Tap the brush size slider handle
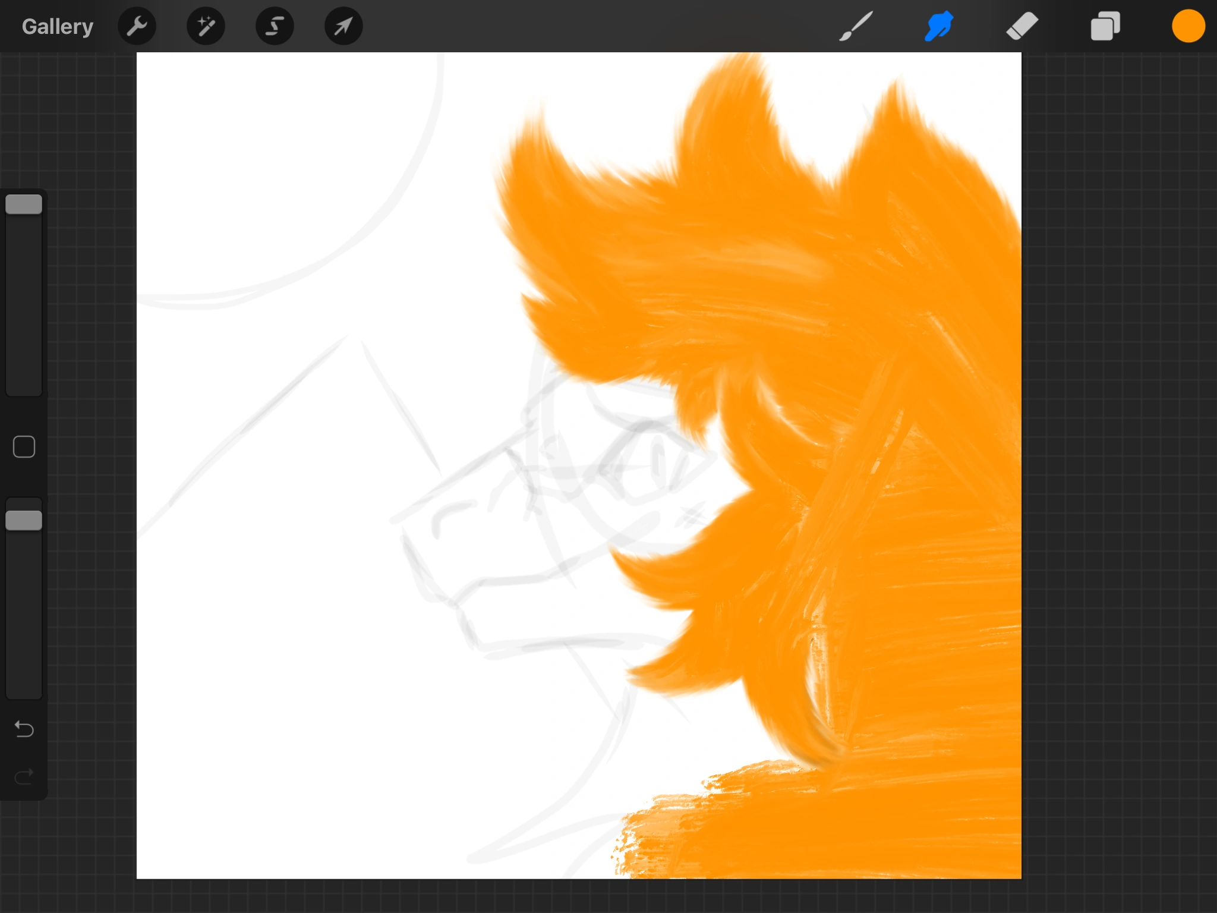 point(24,204)
